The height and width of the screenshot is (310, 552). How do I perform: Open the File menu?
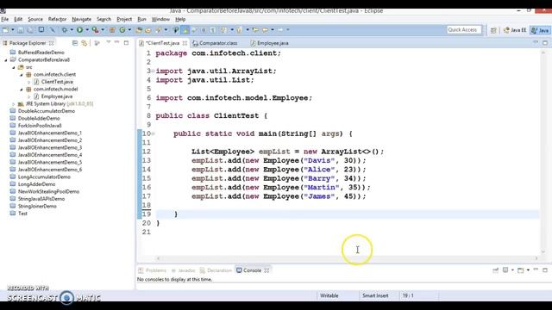[x=5, y=19]
